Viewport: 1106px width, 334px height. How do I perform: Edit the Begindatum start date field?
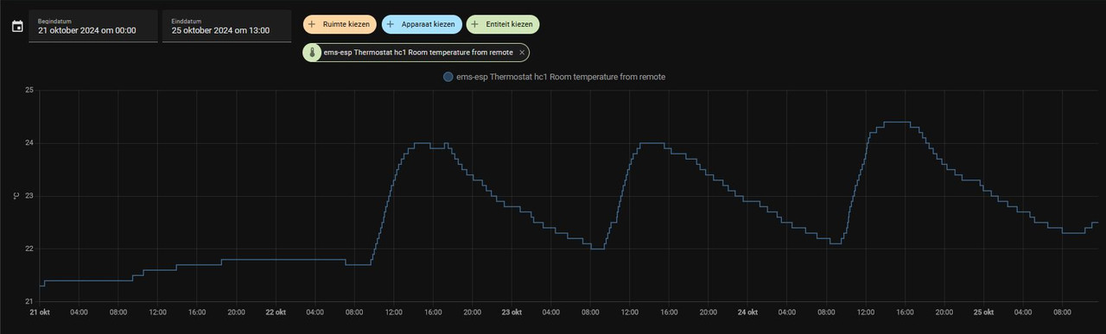(93, 26)
